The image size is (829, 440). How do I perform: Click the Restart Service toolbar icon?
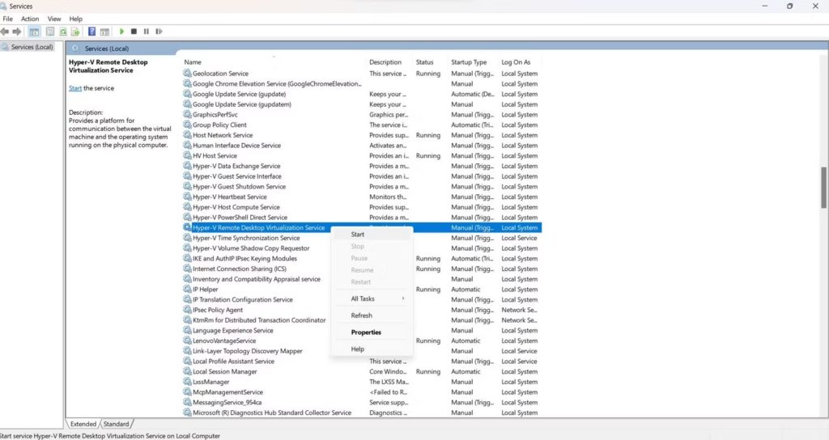pyautogui.click(x=158, y=32)
